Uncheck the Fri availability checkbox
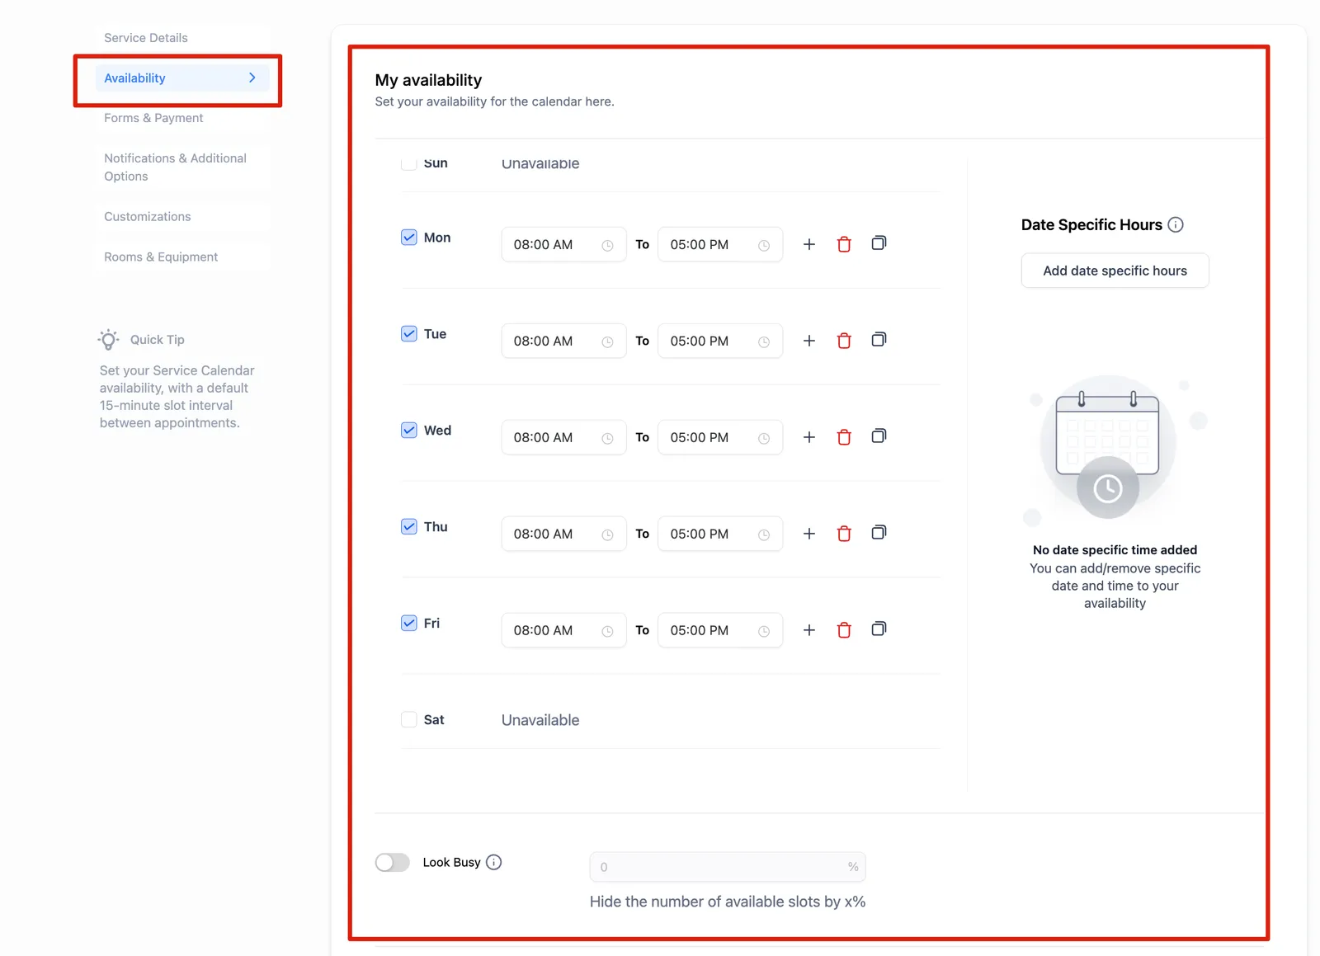1320x956 pixels. pyautogui.click(x=409, y=624)
